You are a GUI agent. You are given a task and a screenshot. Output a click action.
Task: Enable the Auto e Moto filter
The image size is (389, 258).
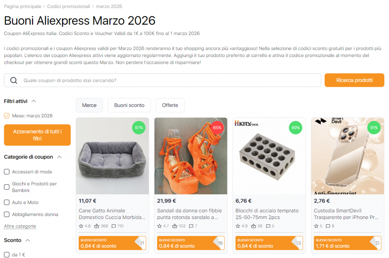tap(6, 202)
